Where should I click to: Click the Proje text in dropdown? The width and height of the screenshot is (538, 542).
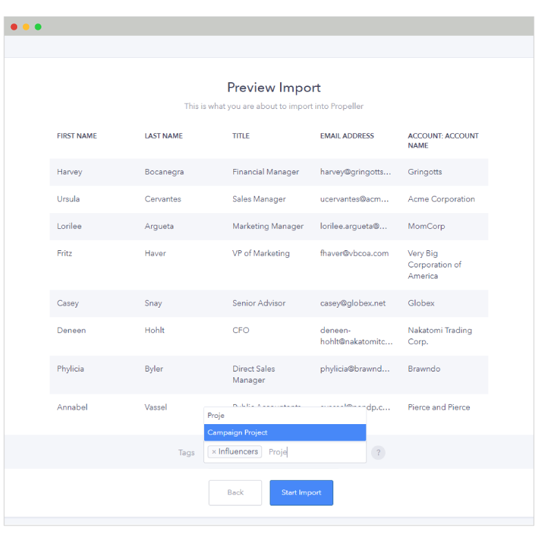(216, 416)
